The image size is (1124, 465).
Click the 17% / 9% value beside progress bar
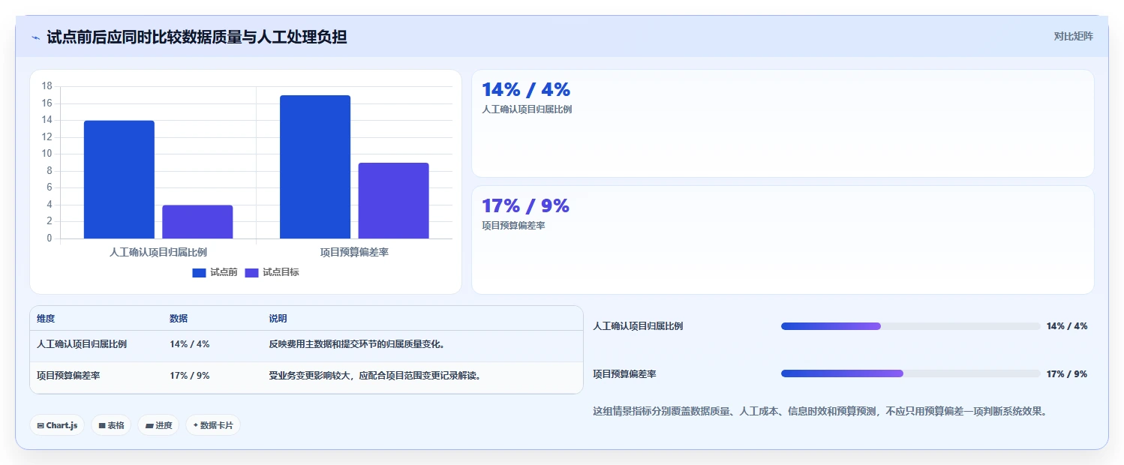(x=1067, y=373)
